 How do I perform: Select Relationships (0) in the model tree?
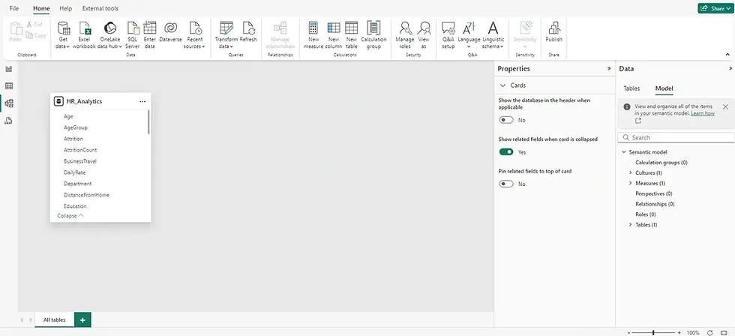655,204
